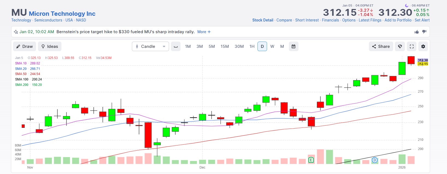Viewport: 447px width, 174px height.
Task: Open the Financials tab
Action: point(330,20)
